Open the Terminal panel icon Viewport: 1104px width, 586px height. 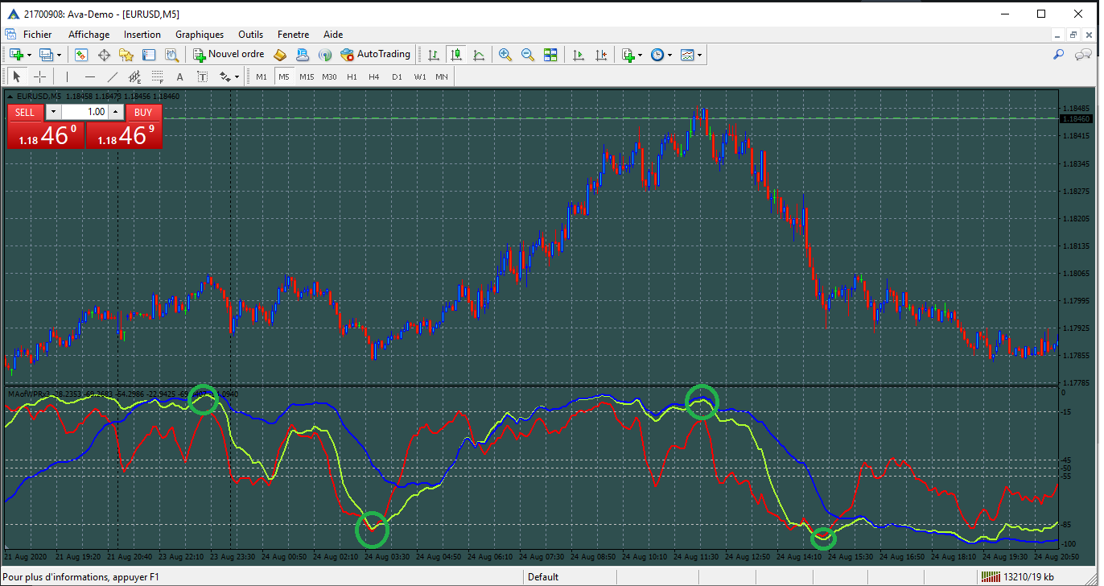[149, 55]
